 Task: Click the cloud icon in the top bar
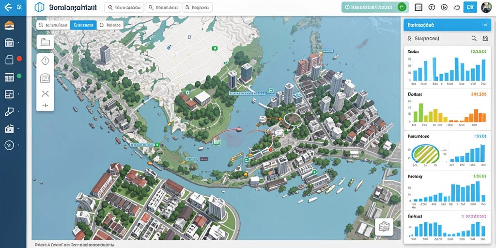pos(456,7)
